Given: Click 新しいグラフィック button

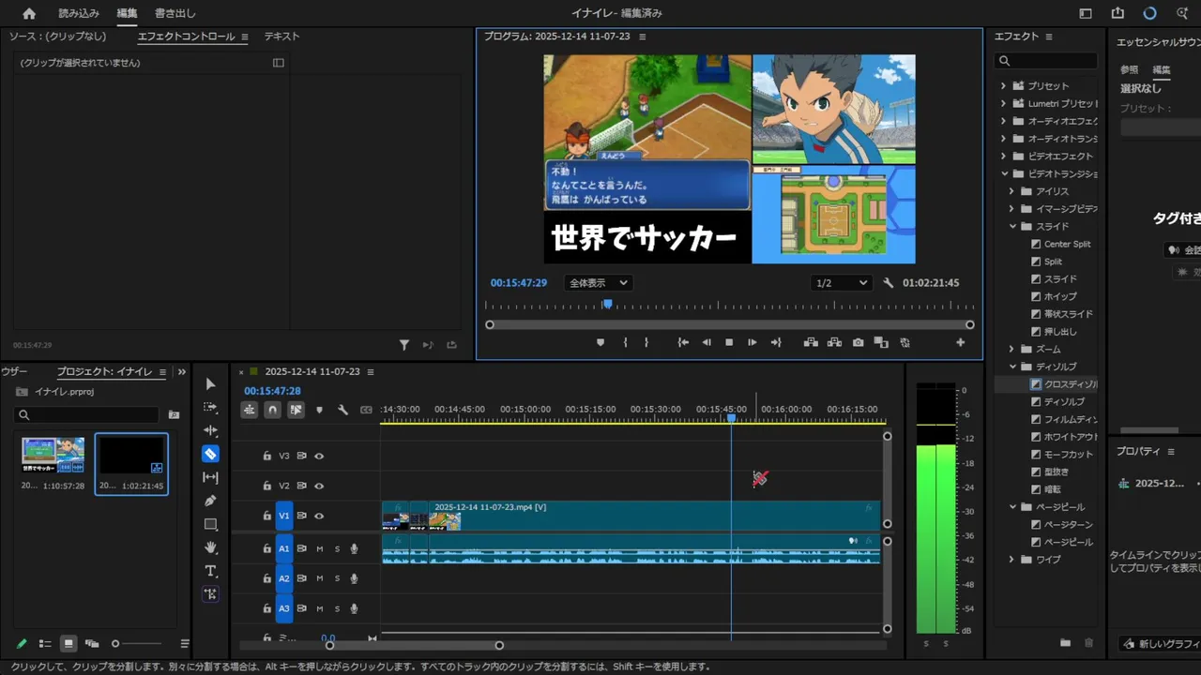Looking at the screenshot, I should click(1159, 644).
